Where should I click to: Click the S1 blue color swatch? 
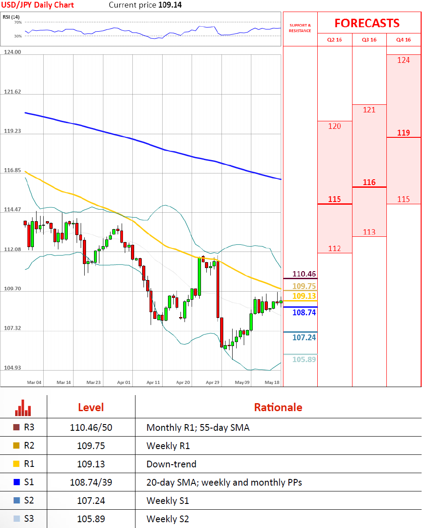coord(16,482)
